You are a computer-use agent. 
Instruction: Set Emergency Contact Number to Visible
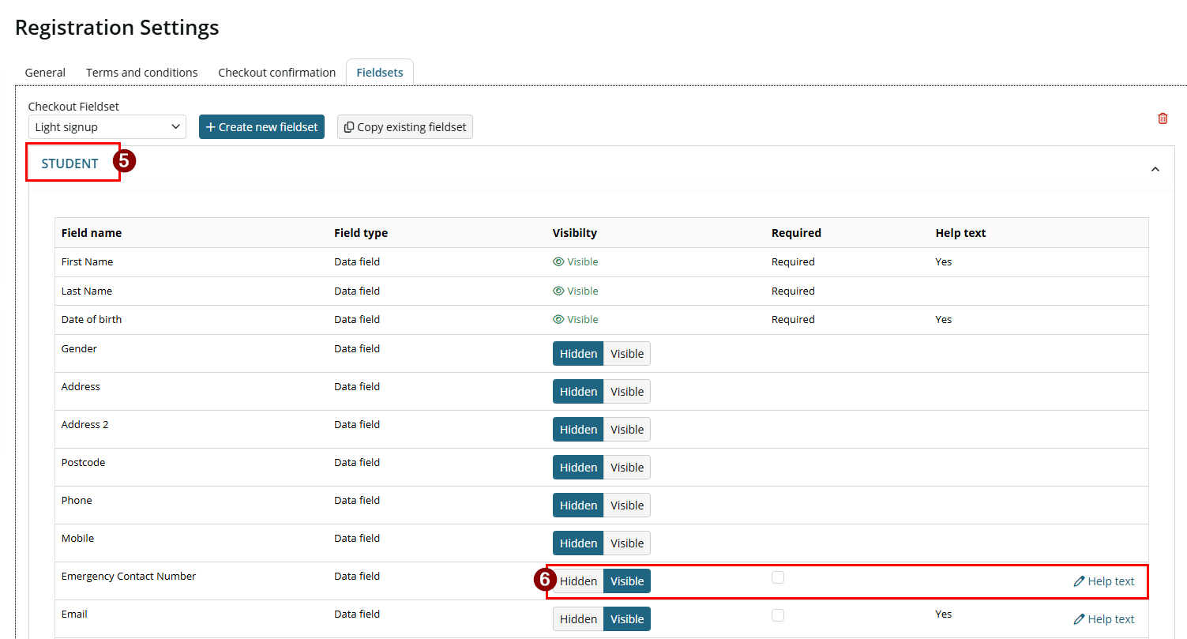pyautogui.click(x=627, y=581)
